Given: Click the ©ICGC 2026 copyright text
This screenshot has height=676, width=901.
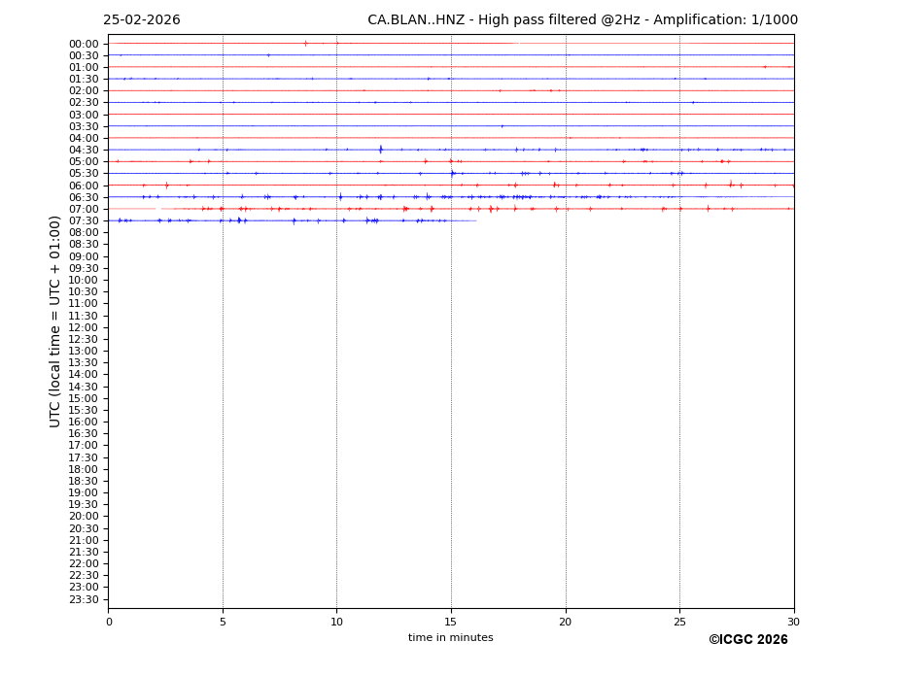Looking at the screenshot, I should tap(747, 639).
